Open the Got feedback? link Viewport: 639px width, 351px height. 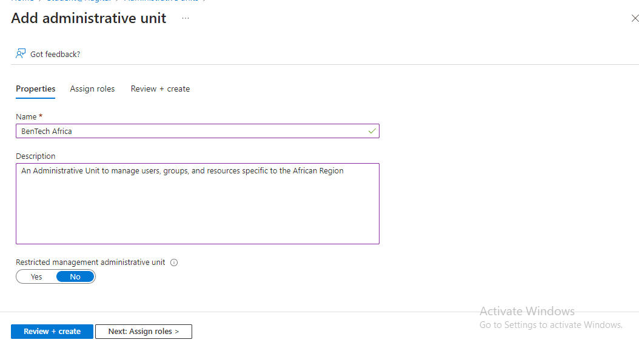(55, 54)
